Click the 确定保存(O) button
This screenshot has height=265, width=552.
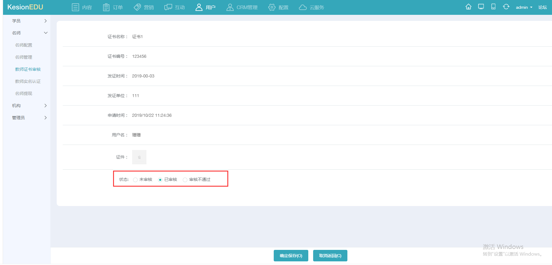291,256
